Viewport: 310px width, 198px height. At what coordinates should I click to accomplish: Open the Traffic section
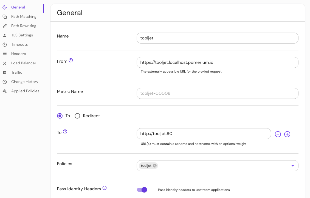point(17,73)
